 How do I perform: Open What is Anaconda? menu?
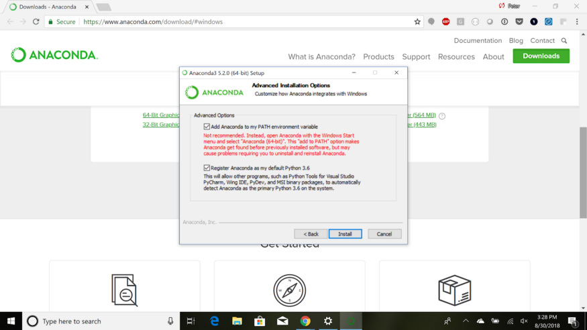321,57
